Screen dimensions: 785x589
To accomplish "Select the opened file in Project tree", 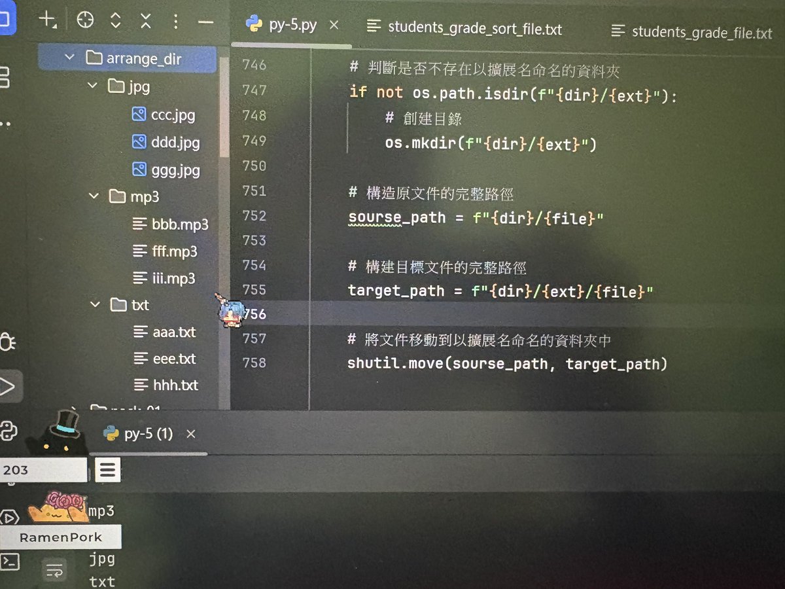I will tap(85, 21).
